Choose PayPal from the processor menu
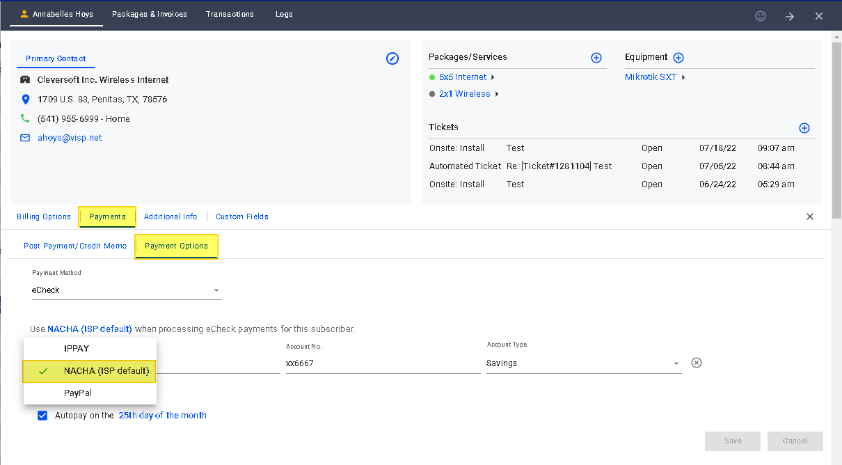The height and width of the screenshot is (465, 842). [90, 393]
